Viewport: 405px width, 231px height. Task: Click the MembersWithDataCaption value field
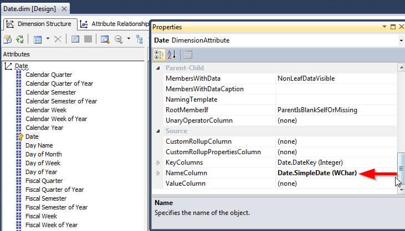336,89
